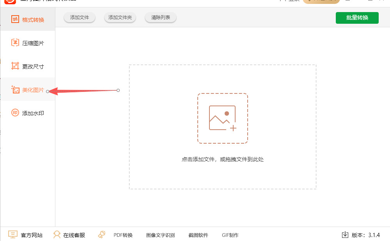390x241 pixels.
Task: Open the 格式转换 tab
Action: tap(28, 19)
